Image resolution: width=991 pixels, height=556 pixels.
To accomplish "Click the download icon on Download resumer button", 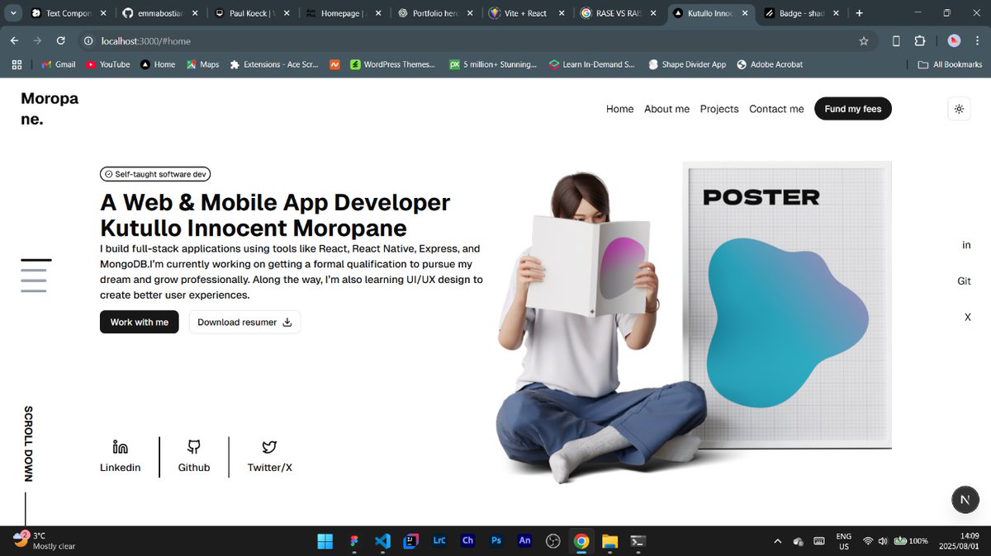I will tap(287, 323).
